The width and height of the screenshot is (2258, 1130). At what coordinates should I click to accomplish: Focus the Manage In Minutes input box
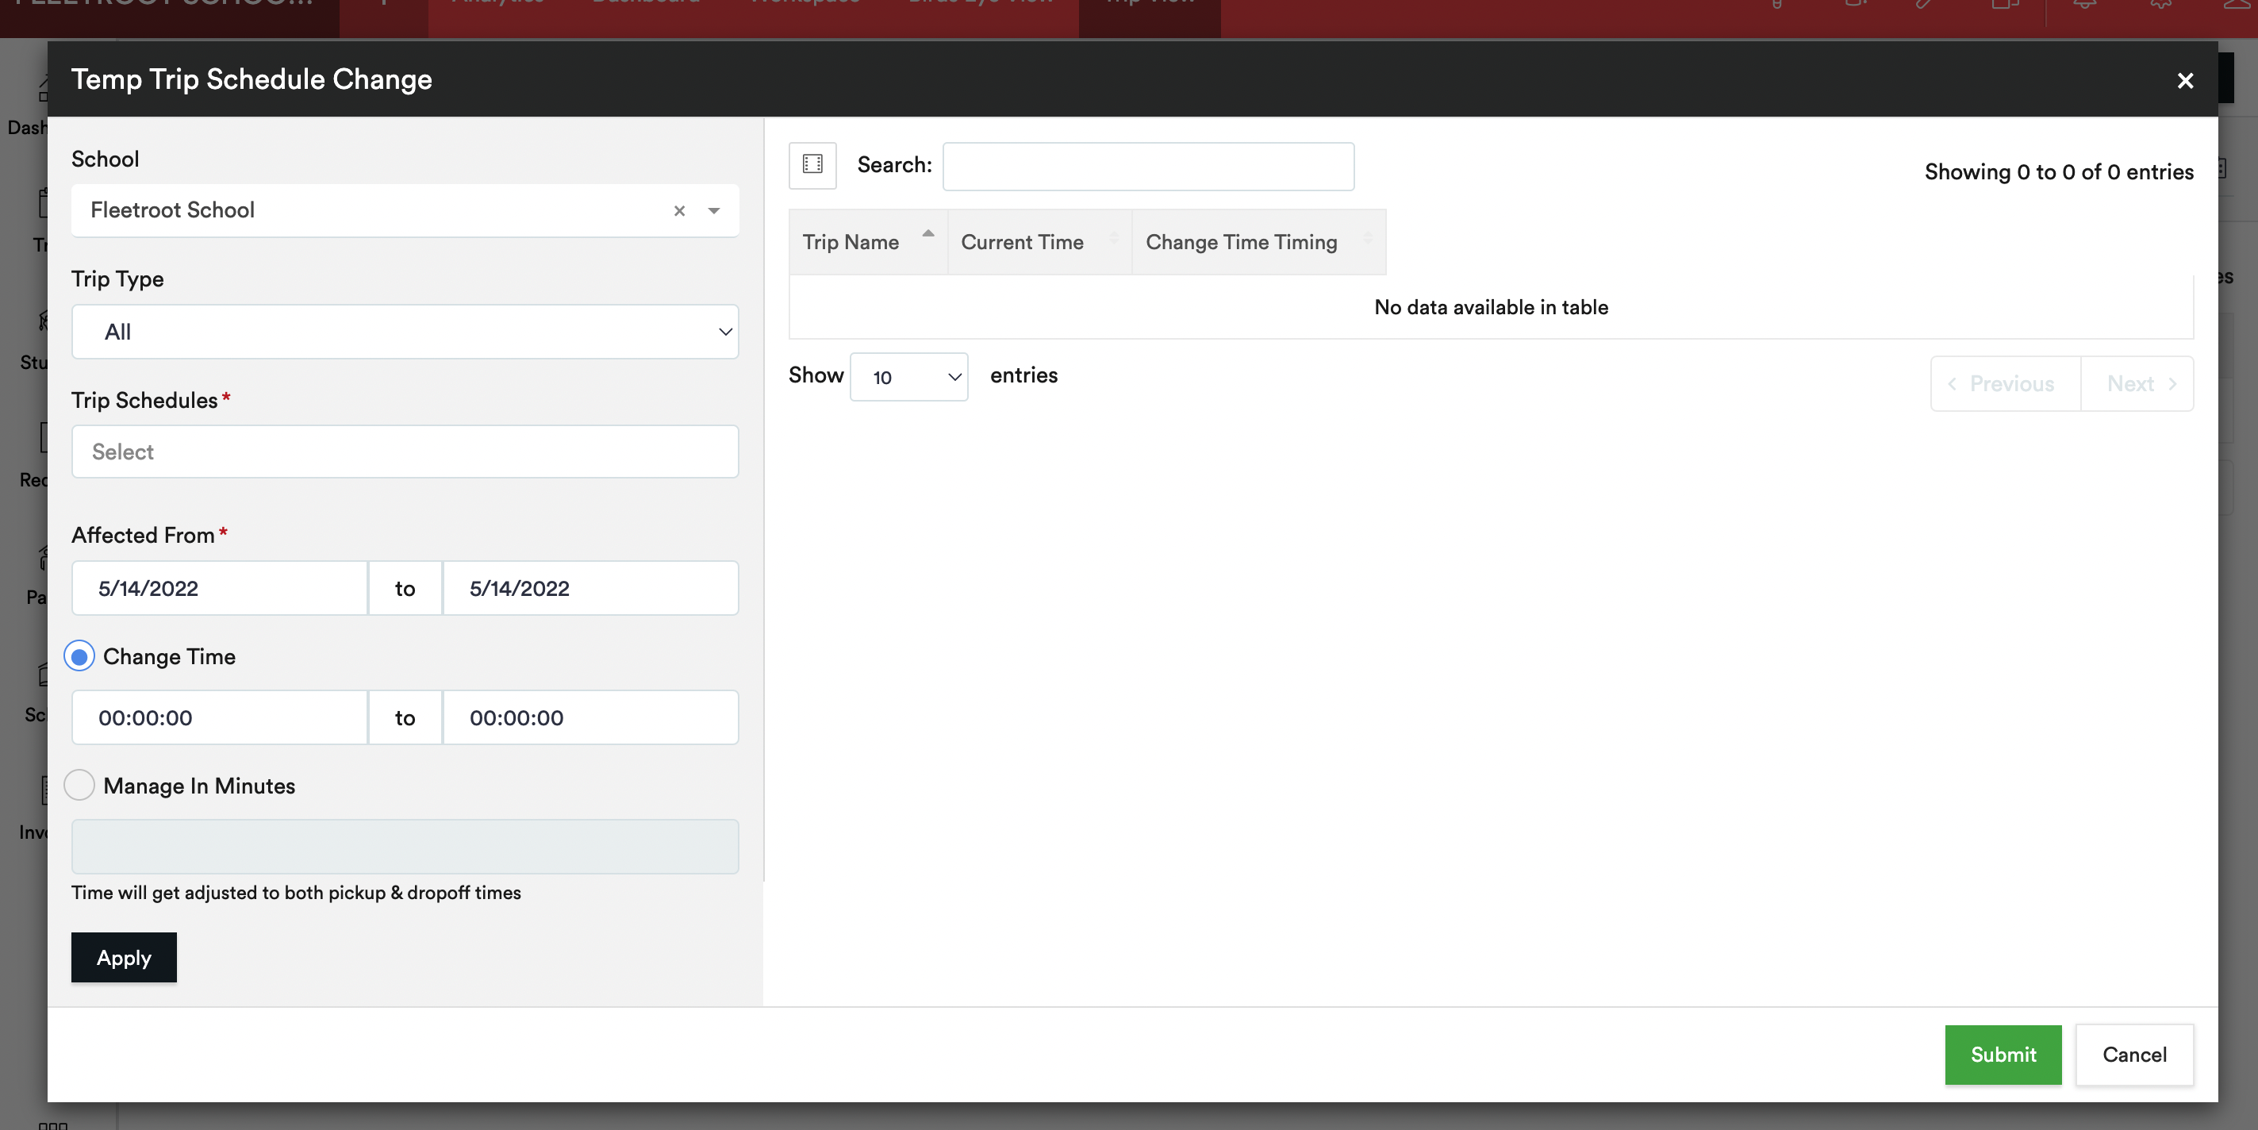[x=405, y=847]
